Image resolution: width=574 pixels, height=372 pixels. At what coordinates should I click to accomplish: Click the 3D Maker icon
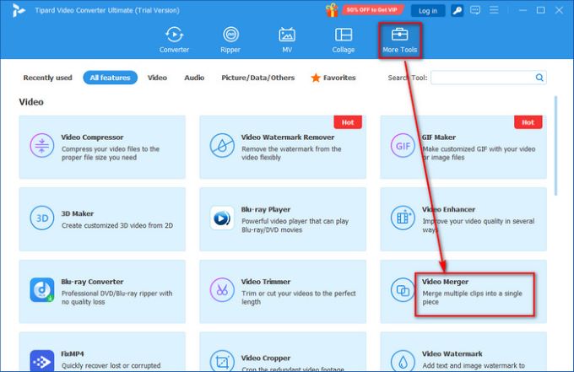pyautogui.click(x=41, y=218)
